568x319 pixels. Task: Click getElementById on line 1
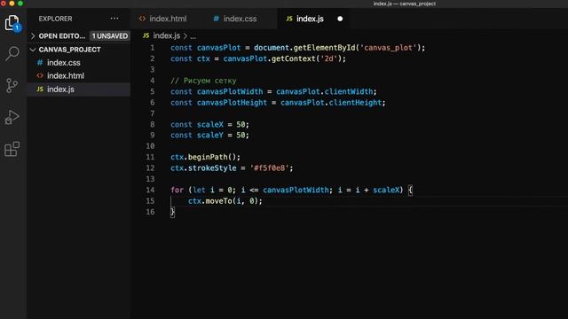[324, 48]
